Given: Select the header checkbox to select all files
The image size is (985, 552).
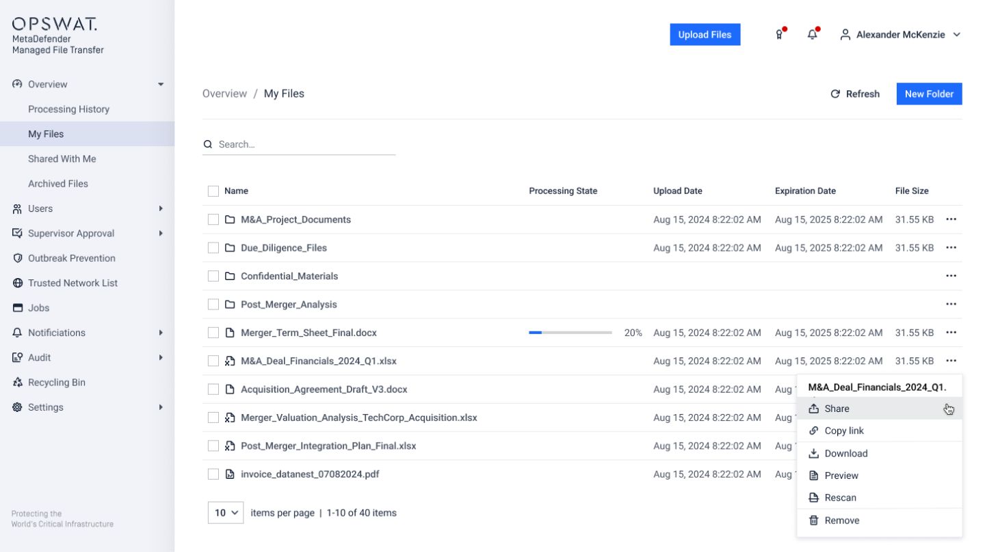Looking at the screenshot, I should coord(213,191).
